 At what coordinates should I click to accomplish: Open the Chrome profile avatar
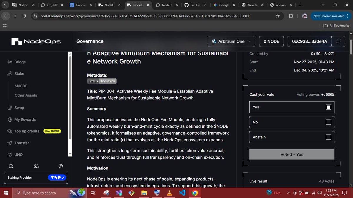tap(305, 16)
